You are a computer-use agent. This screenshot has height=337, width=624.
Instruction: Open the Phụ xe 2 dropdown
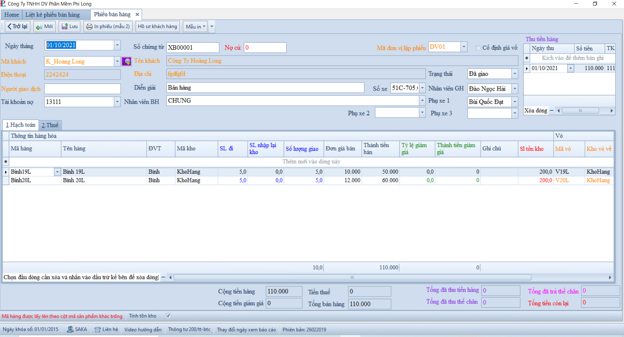click(x=422, y=113)
